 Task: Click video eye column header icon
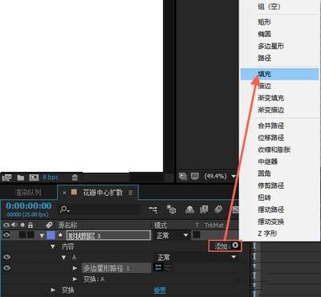tap(6, 225)
